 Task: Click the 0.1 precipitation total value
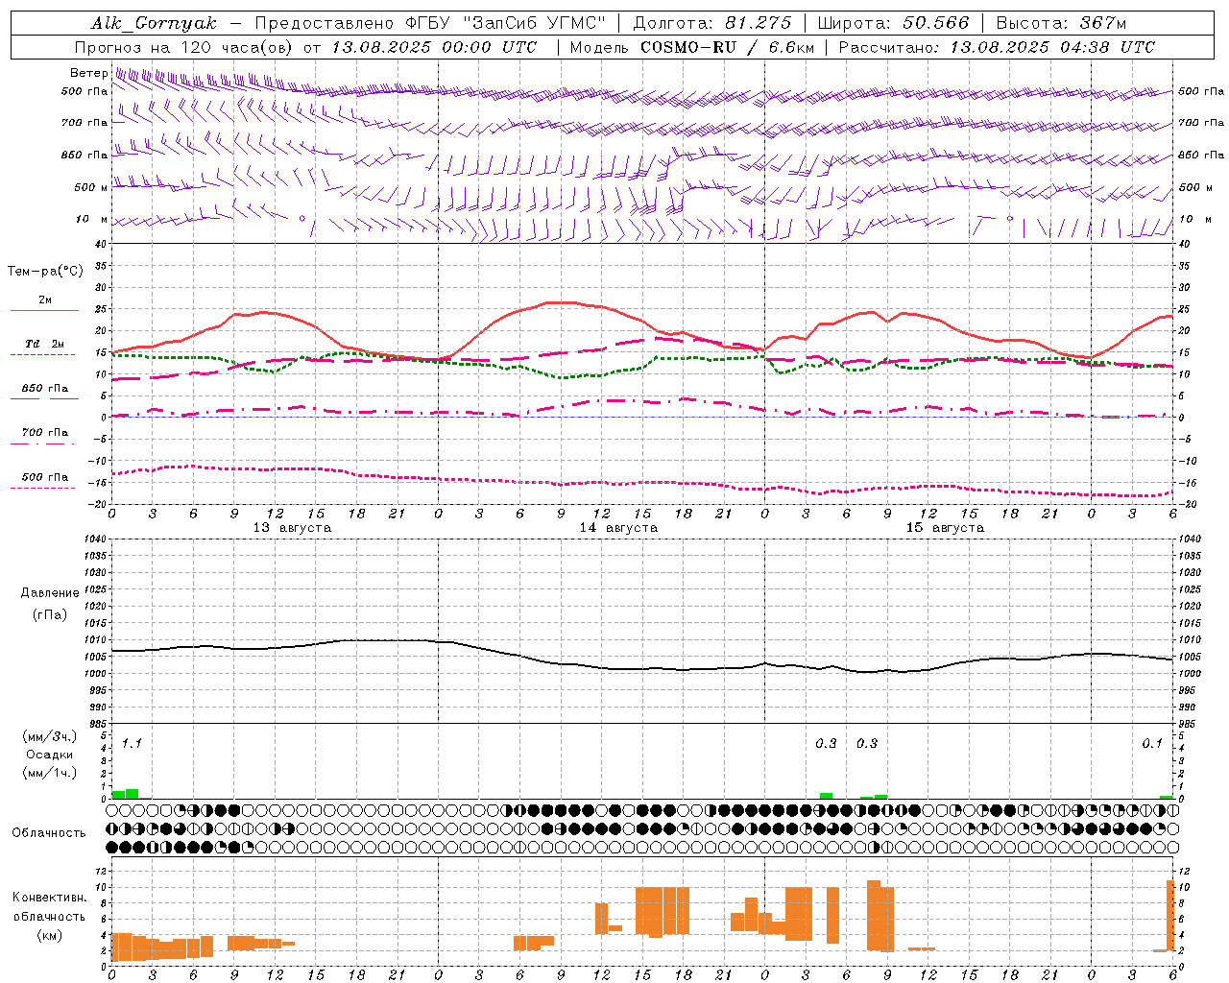(x=1152, y=743)
